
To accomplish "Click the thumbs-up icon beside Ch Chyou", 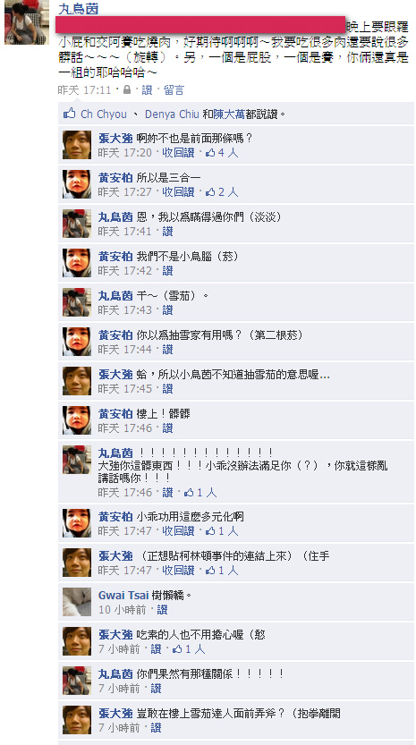I will [70, 114].
